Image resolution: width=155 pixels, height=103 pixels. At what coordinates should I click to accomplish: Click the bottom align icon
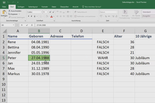64,12
